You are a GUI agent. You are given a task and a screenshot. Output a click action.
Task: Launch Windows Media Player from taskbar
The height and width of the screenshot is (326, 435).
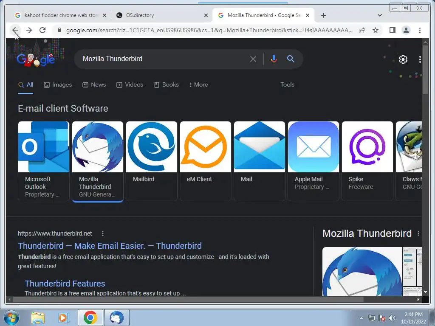pos(63,318)
